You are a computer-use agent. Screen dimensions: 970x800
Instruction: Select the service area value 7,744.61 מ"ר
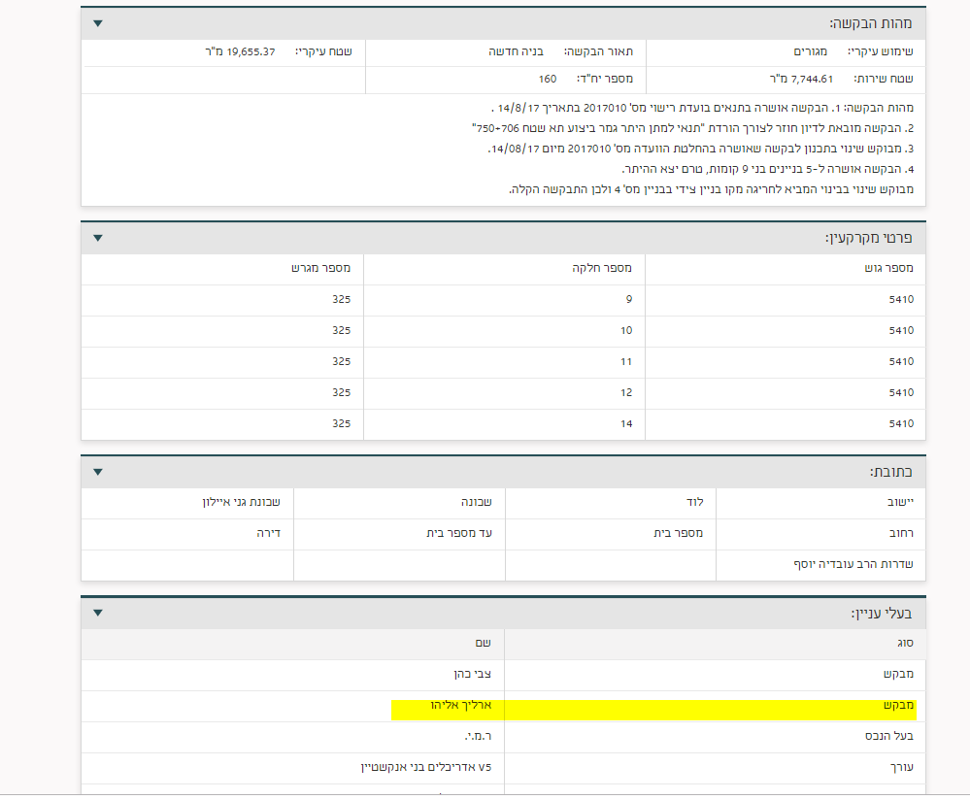(x=801, y=80)
